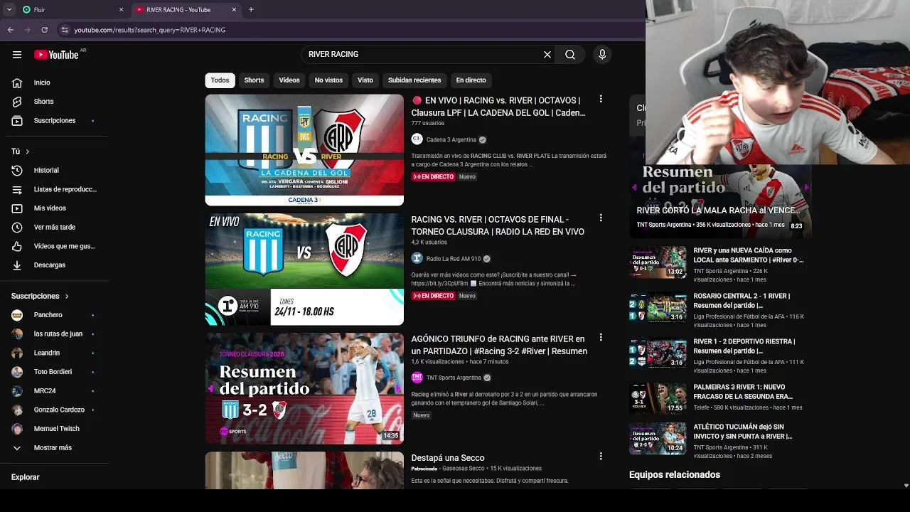The image size is (910, 512).
Task: Click the magnifier search button
Action: tap(570, 54)
